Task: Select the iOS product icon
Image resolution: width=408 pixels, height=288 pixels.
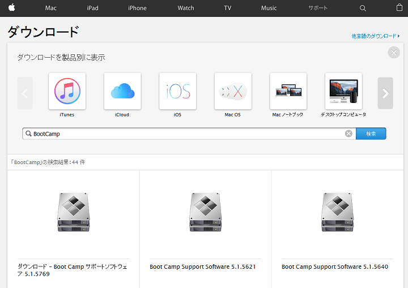Action: [x=178, y=91]
